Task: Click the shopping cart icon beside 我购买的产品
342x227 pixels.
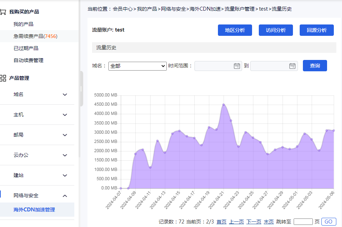Action: [x=3, y=12]
